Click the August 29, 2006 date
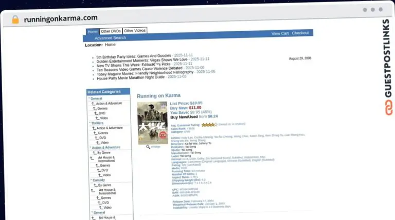Image resolution: width=395 pixels, height=220 pixels. (x=300, y=58)
